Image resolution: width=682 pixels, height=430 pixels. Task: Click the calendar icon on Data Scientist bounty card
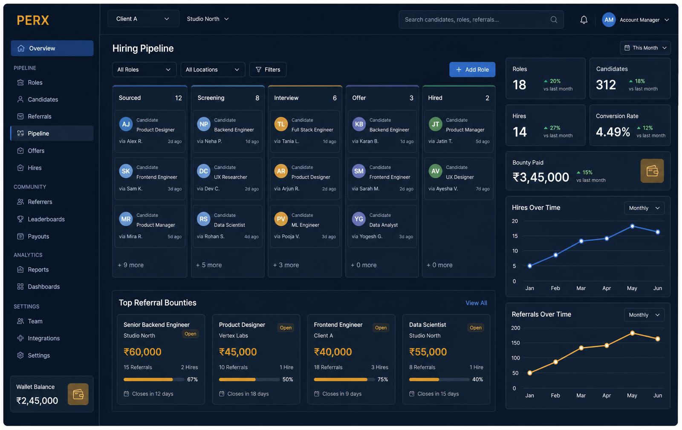(x=412, y=394)
